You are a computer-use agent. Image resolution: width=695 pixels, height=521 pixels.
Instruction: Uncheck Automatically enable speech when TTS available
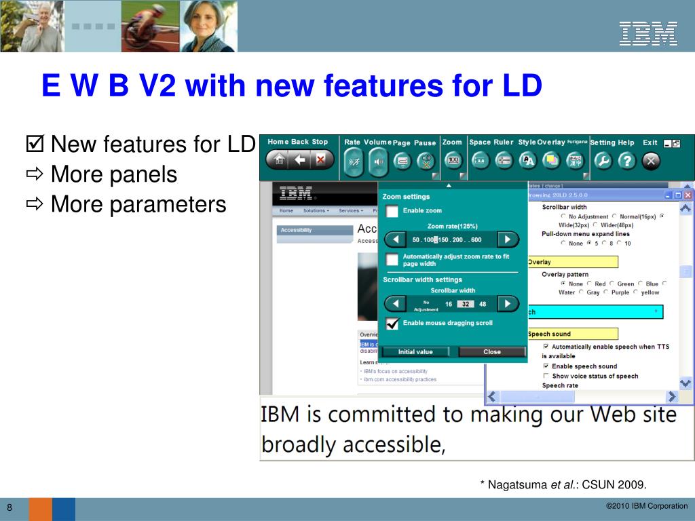(x=546, y=347)
